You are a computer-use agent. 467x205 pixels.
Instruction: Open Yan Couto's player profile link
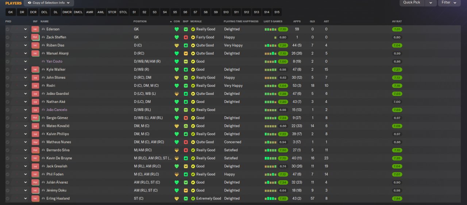pos(54,61)
